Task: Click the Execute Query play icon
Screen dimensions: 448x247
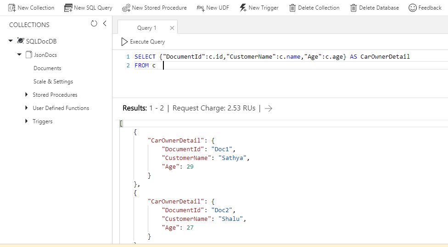Action: tap(124, 42)
